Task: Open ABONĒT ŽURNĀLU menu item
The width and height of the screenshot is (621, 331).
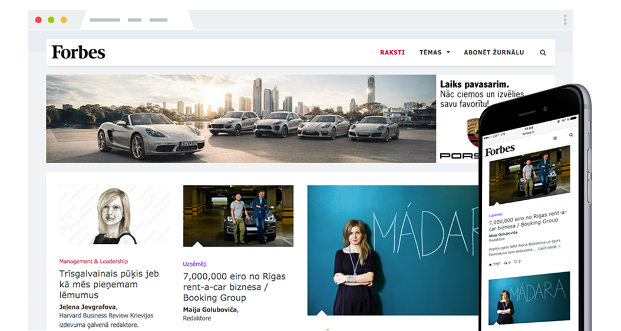Action: coord(494,52)
